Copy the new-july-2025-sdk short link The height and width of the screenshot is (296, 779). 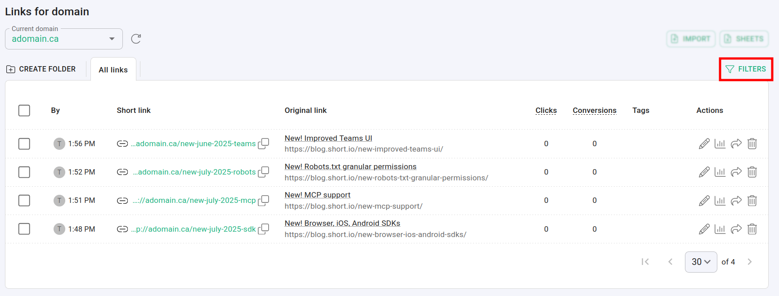[x=264, y=229]
